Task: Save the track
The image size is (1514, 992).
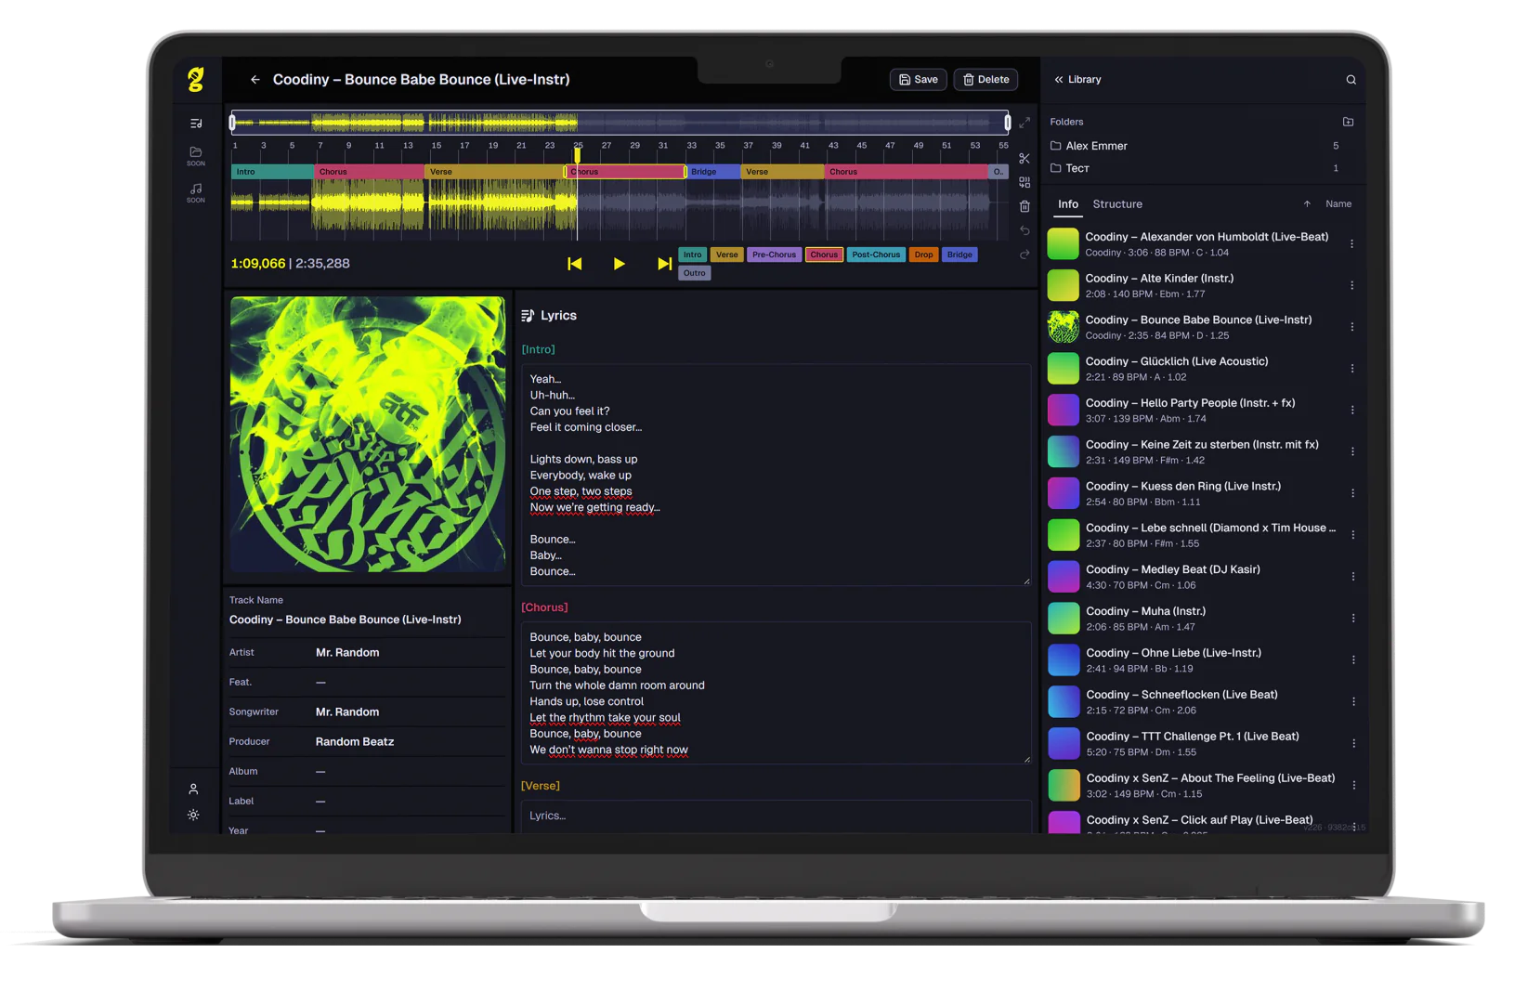Action: coord(919,80)
